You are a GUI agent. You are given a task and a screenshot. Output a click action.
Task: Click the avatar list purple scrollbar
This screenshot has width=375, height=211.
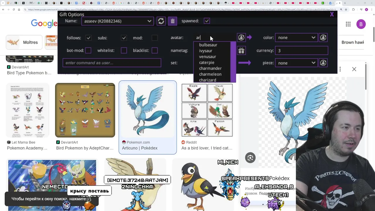tap(233, 62)
